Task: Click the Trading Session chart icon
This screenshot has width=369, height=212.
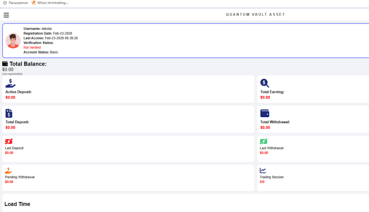Action: [x=263, y=171]
